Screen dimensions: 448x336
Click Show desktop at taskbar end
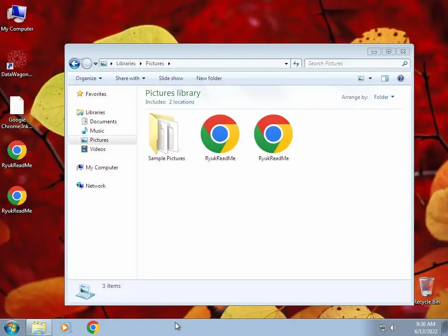(x=445, y=328)
